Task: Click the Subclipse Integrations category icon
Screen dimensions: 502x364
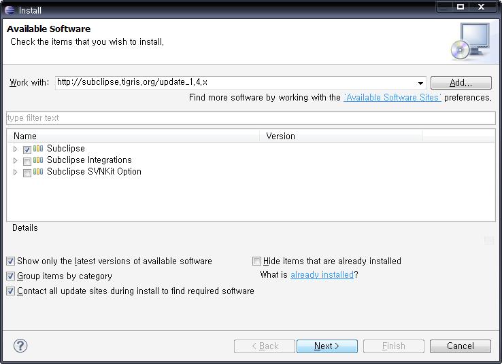Action: (38, 160)
